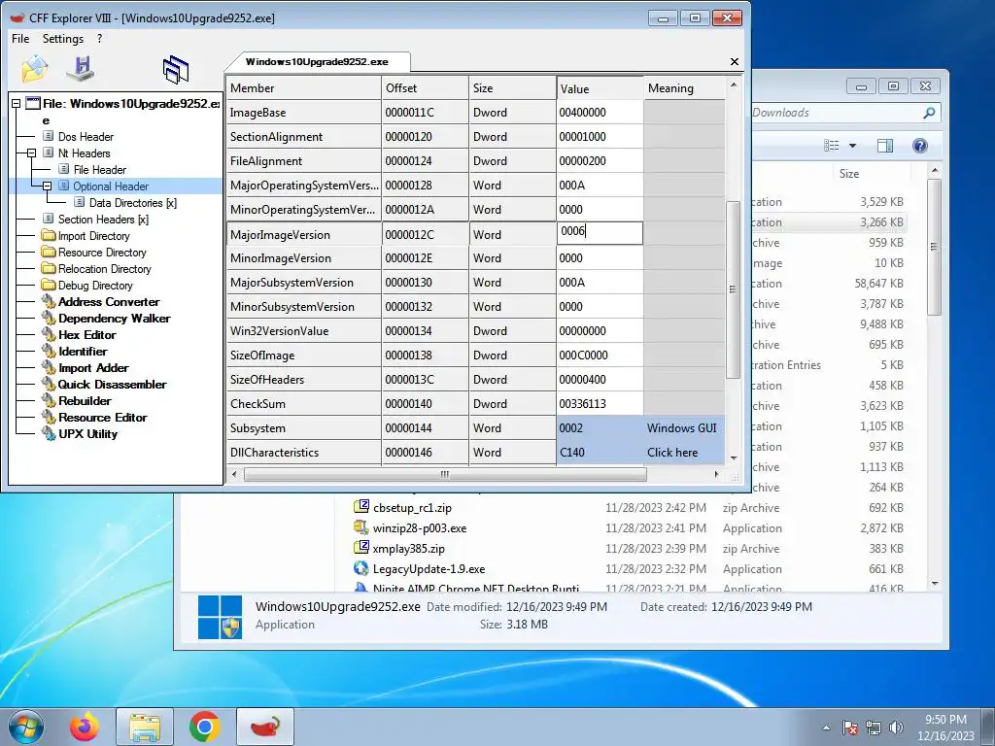Open the Settings menu
This screenshot has height=746, width=995.
pos(63,39)
